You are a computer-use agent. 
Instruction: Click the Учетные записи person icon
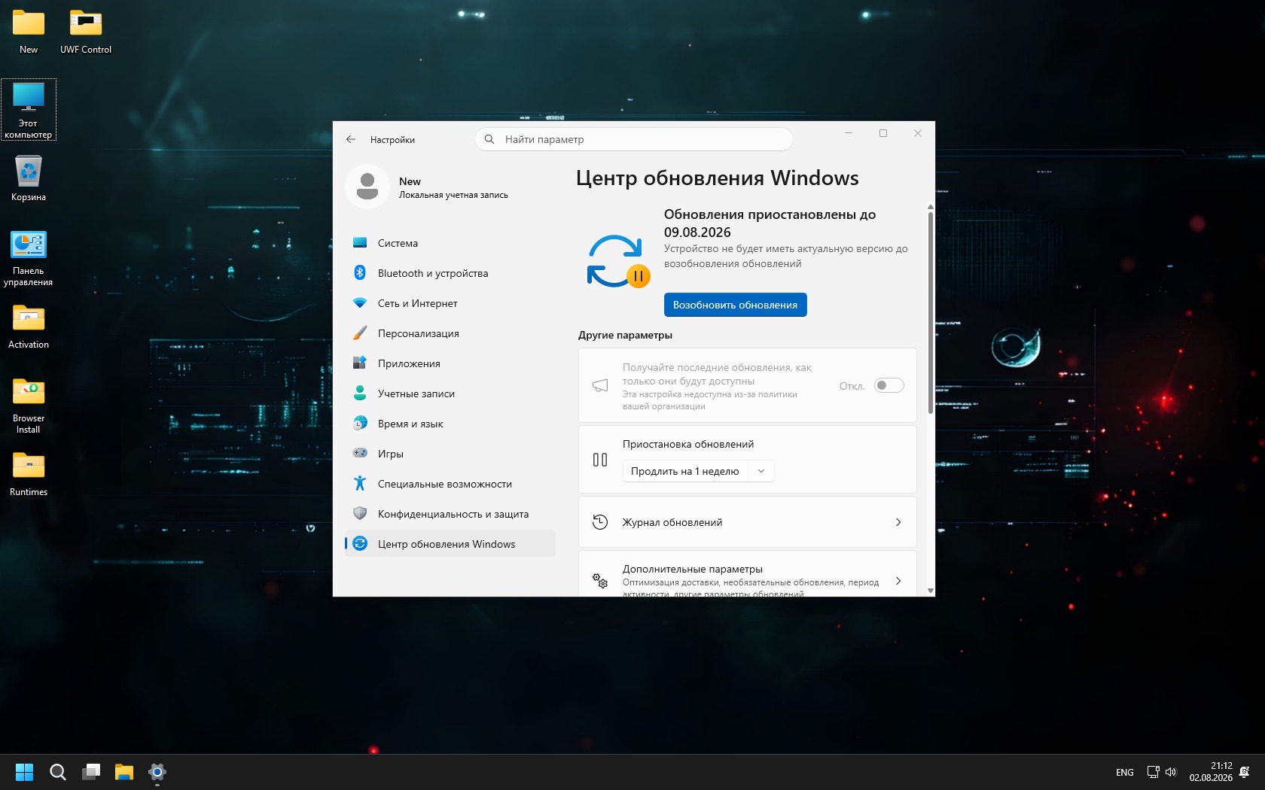[360, 393]
